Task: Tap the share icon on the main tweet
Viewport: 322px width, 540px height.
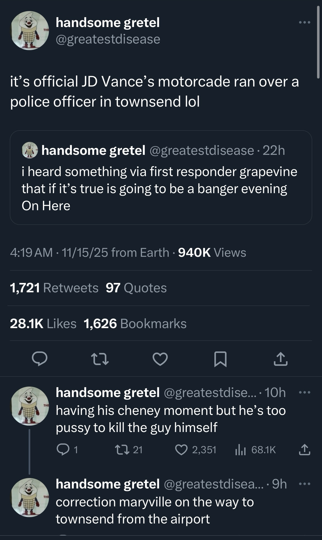Action: coord(280,359)
